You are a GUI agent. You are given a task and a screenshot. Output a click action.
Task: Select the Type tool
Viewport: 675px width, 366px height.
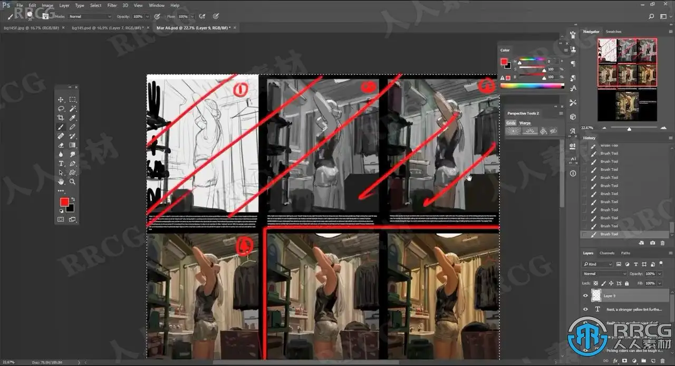tap(61, 163)
